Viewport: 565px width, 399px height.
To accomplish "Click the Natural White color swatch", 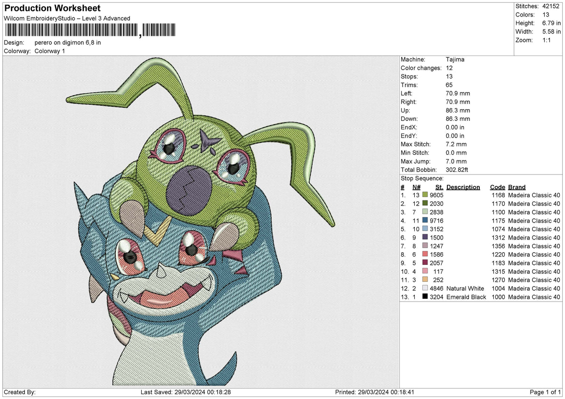I will [x=425, y=288].
